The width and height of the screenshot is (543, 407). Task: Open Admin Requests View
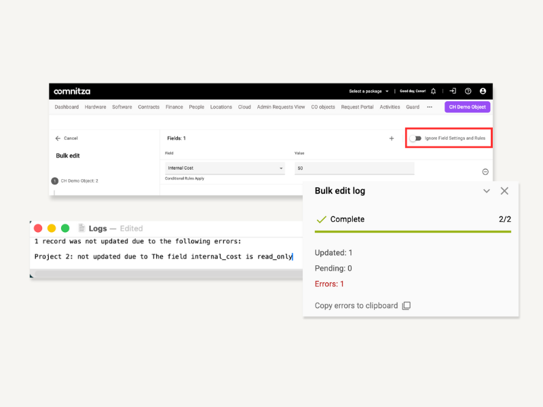coord(281,107)
